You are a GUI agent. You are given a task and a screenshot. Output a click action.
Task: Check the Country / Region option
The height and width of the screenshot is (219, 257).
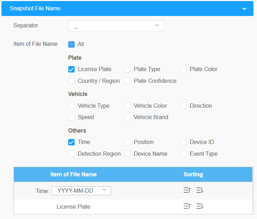point(71,81)
